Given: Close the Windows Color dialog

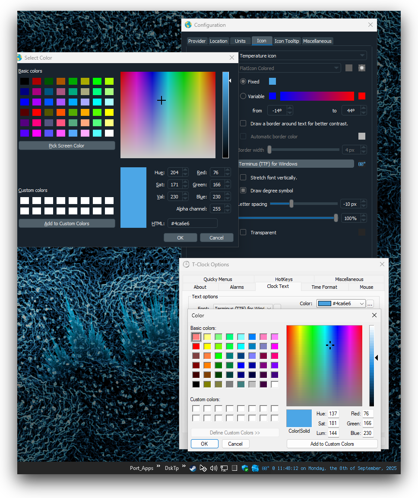Looking at the screenshot, I should point(374,315).
